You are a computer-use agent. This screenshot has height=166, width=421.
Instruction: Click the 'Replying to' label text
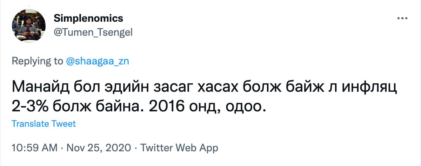click(37, 61)
